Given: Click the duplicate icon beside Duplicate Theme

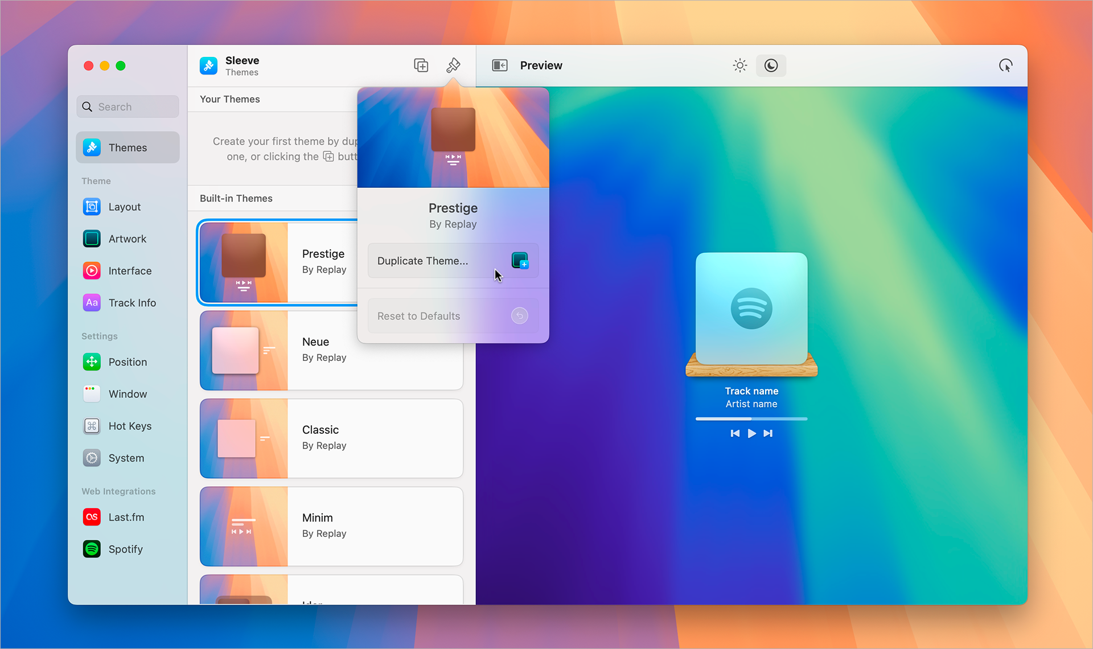Looking at the screenshot, I should 520,260.
